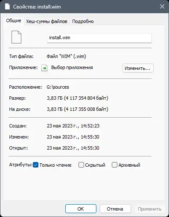Click the Применить button
169x217 pixels.
click(150, 209)
